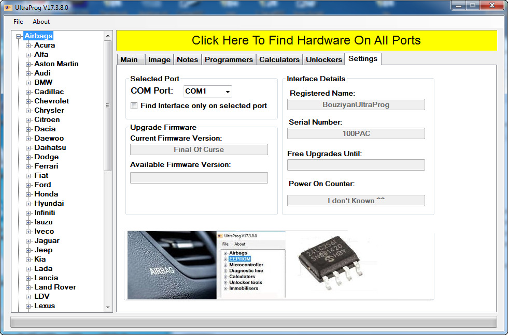Select Kia in the tree
The width and height of the screenshot is (508, 335).
tap(40, 260)
